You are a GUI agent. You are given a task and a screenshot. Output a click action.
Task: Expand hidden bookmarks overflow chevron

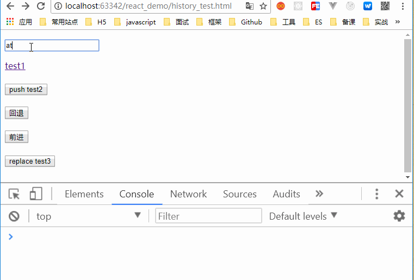click(x=398, y=22)
